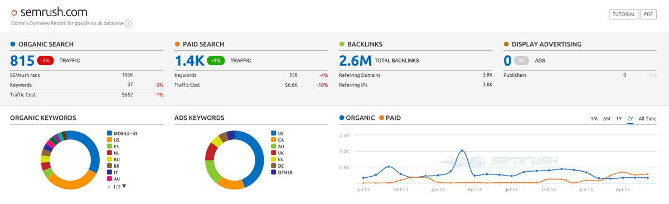
Task: Click AU swatch in organic keywords legend
Action: (x=109, y=179)
